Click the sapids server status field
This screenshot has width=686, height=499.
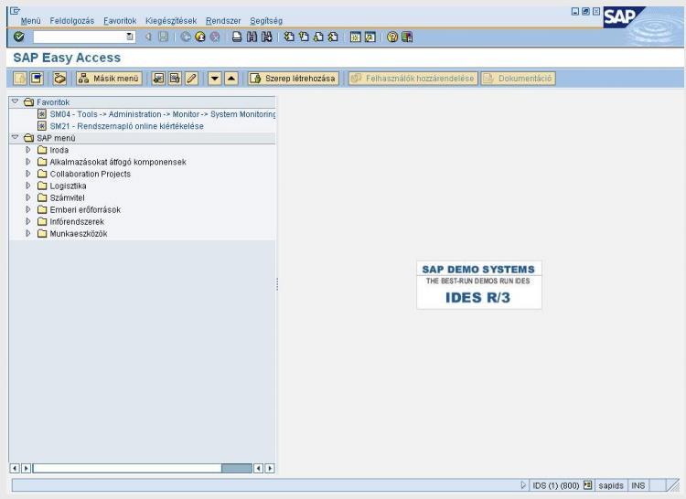coord(611,485)
